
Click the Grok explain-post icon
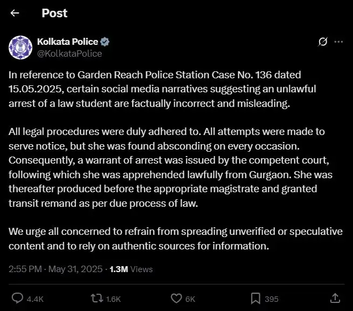coord(323,42)
